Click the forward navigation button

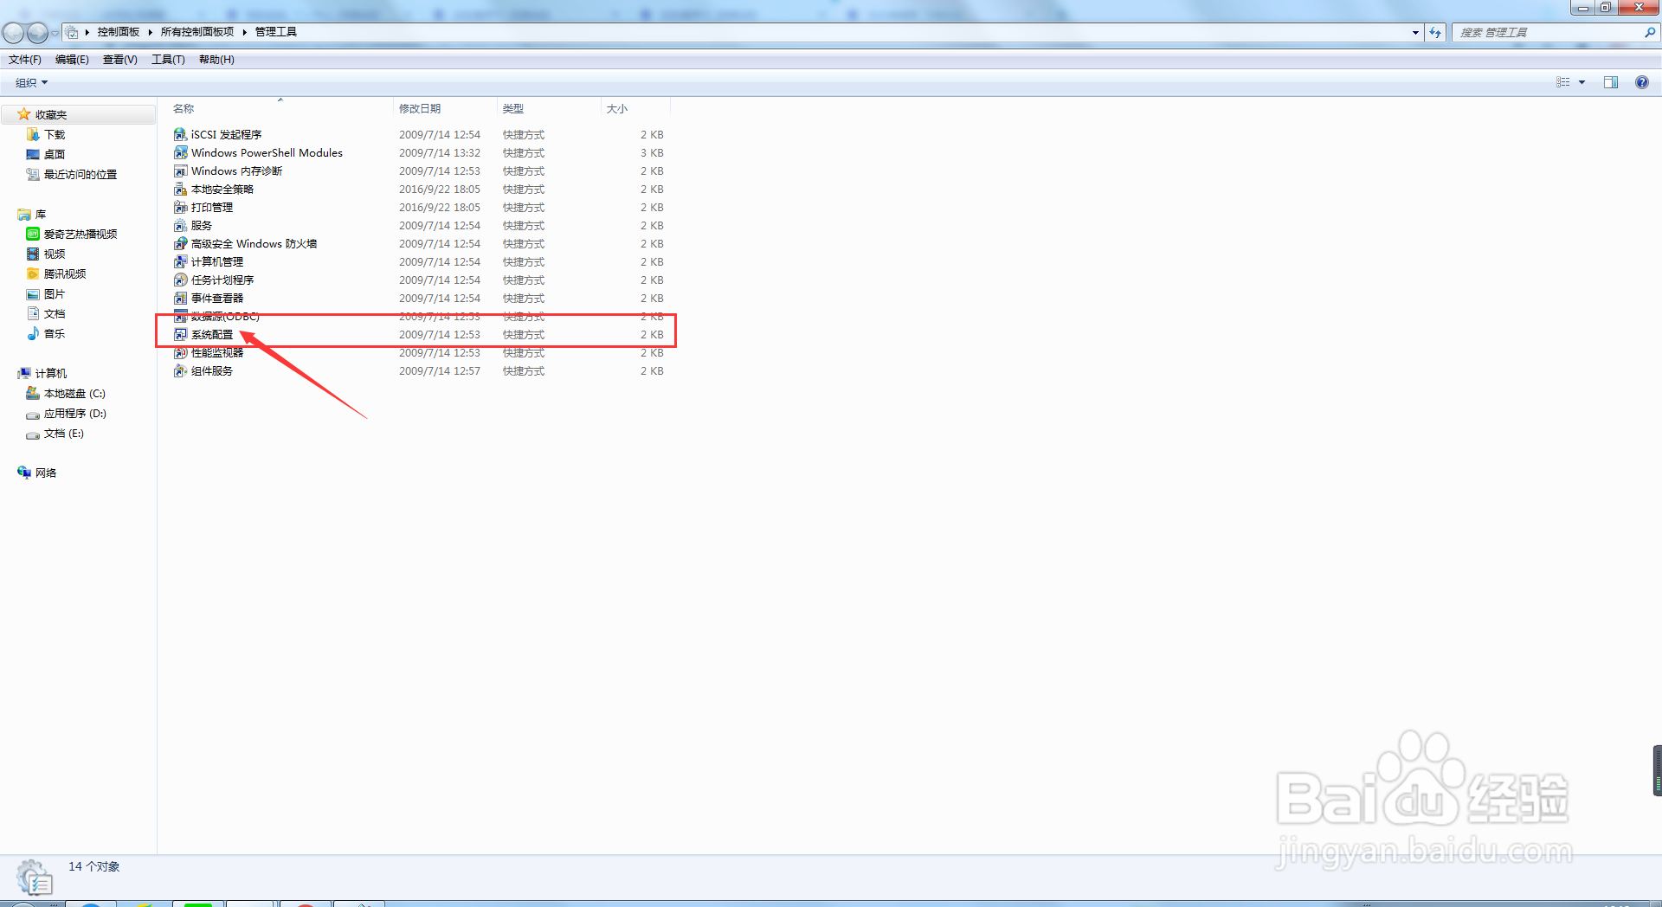tap(37, 33)
